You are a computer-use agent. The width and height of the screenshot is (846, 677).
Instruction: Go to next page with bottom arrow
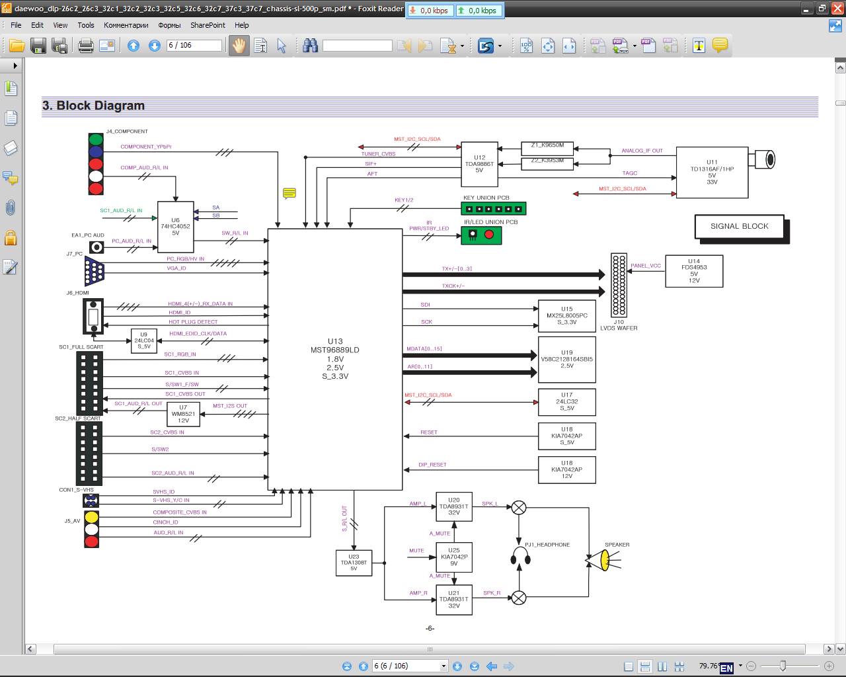point(457,666)
